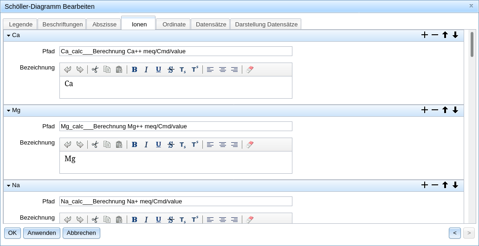Toggle Bold in the Mg Bezeichnung editor
479x246 pixels.
[135, 145]
